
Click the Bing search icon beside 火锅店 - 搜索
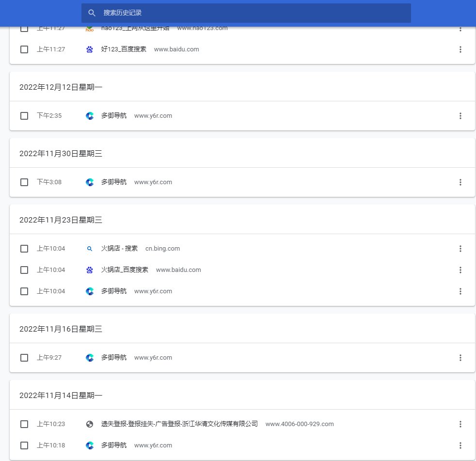[x=89, y=248]
